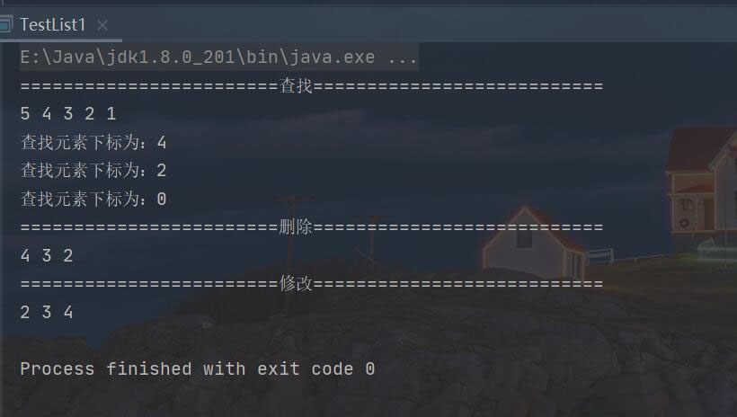Click "bin" in the command path
The image size is (737, 417).
pyautogui.click(x=262, y=58)
